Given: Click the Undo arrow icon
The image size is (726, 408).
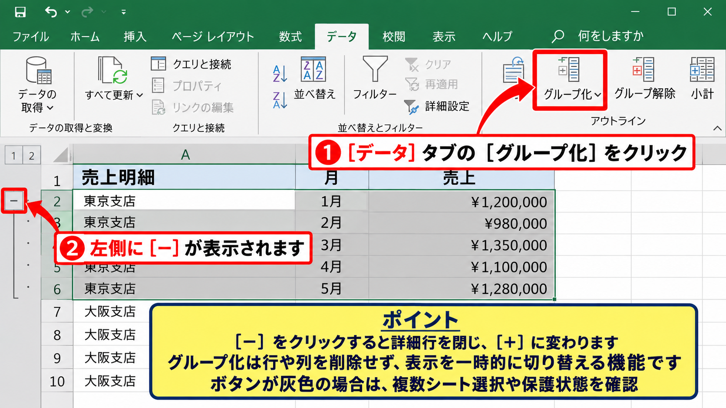Looking at the screenshot, I should tap(51, 12).
